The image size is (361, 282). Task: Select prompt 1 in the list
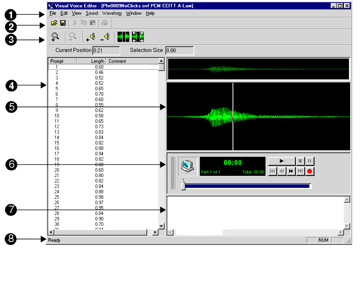104,67
